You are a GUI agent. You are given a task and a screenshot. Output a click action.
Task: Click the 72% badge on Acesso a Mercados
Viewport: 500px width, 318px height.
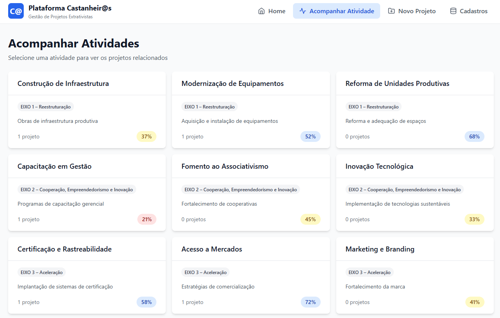[x=311, y=302]
